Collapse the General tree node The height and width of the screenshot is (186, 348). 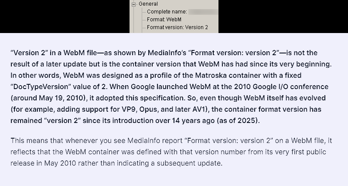[x=133, y=4]
